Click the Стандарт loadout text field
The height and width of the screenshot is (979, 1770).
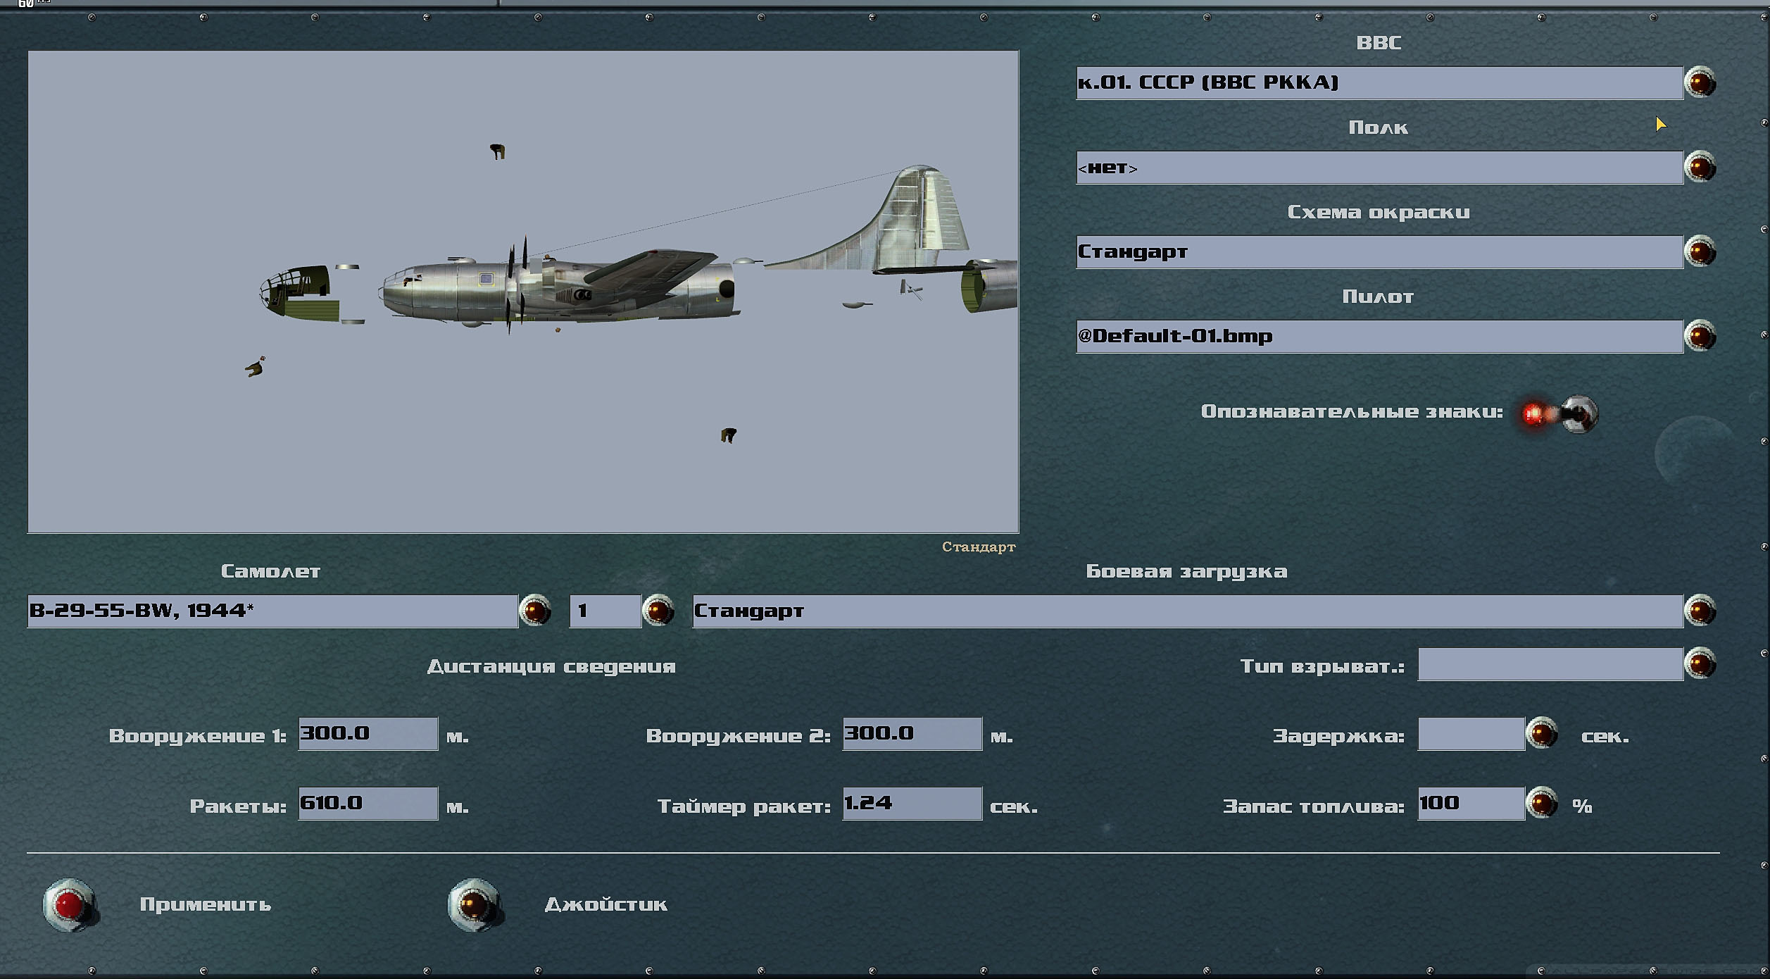click(x=1187, y=611)
